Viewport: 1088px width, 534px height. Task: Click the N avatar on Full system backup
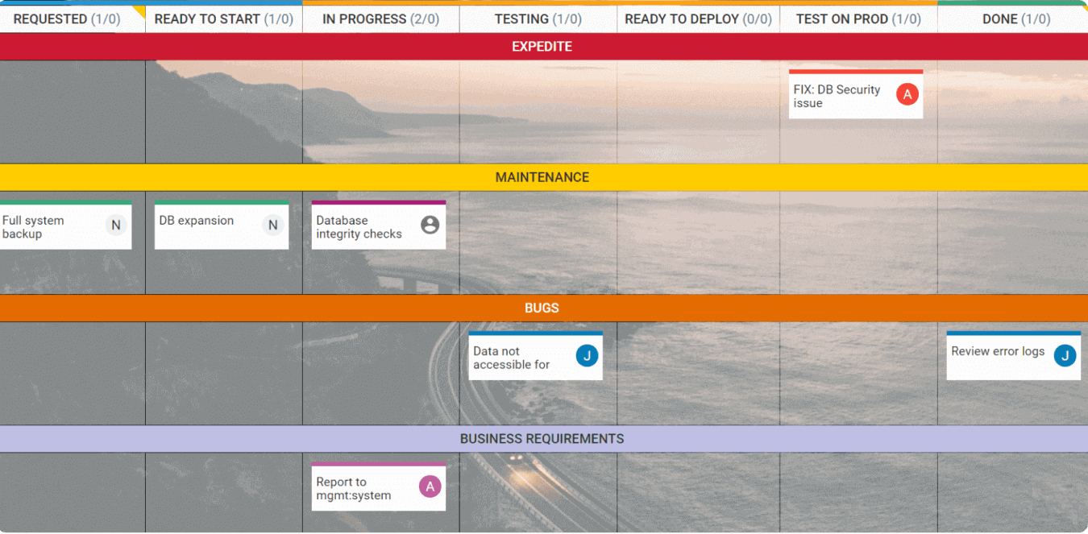click(114, 225)
